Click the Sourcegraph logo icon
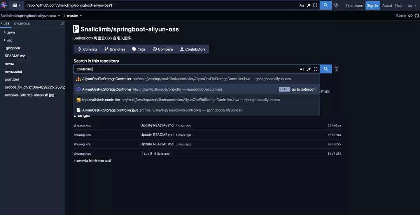 (x=4, y=5)
